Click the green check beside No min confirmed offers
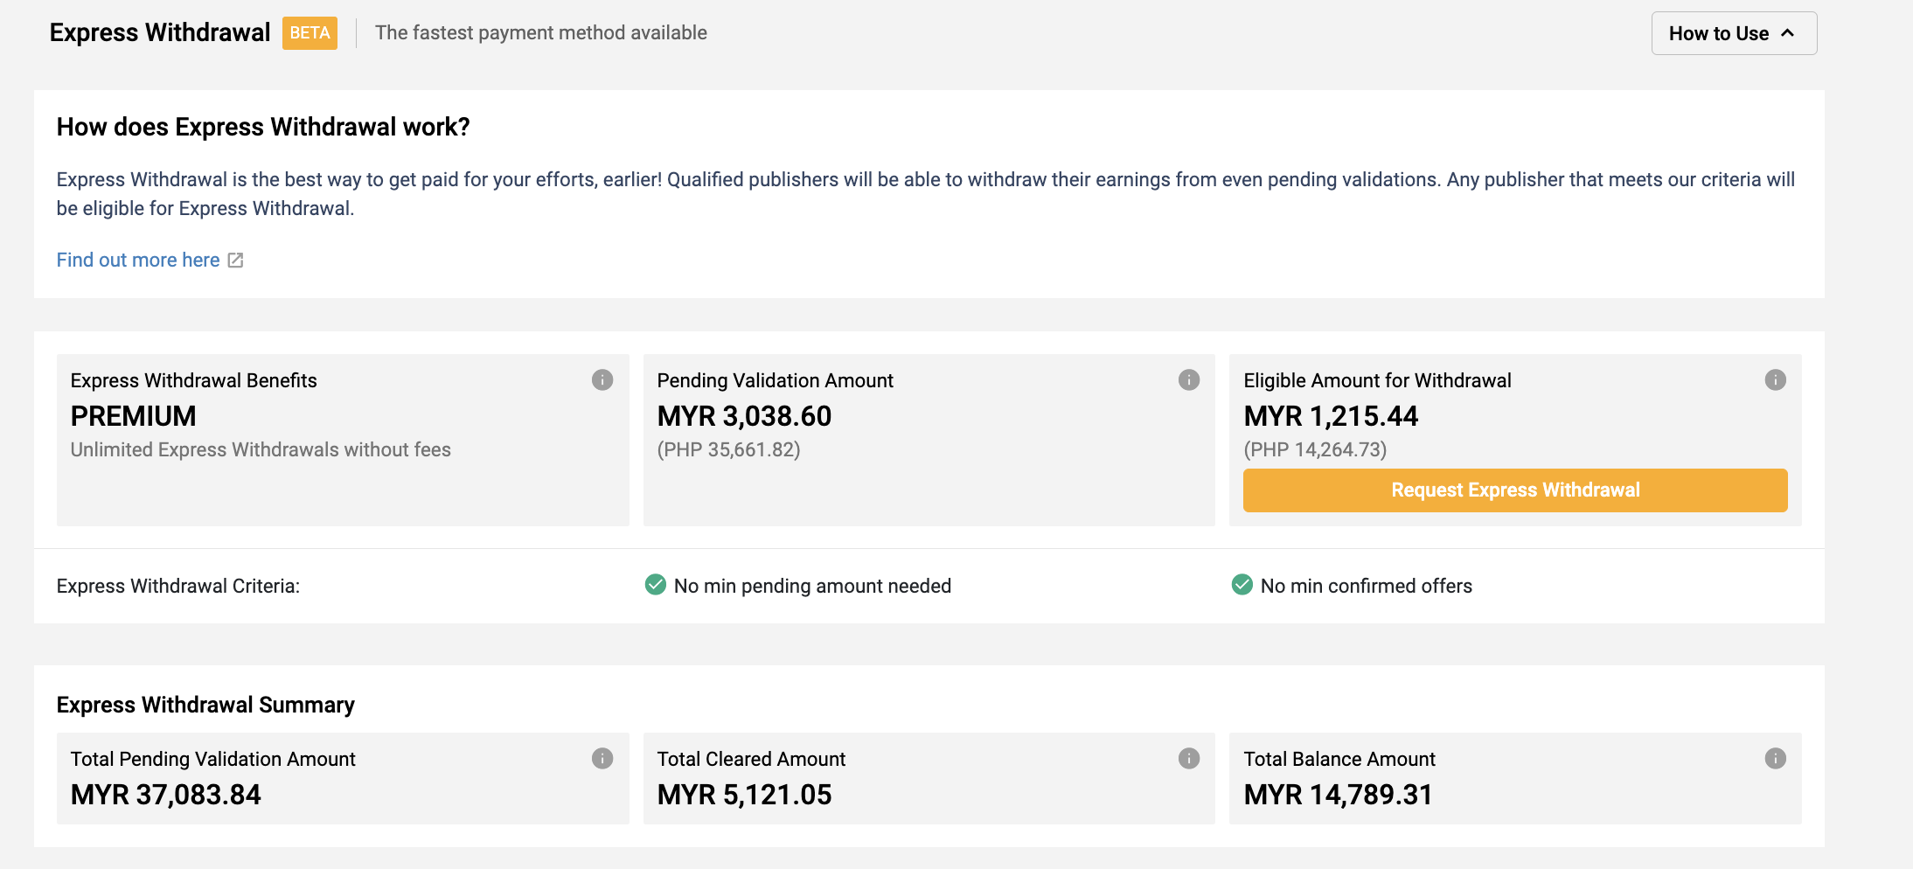1913x869 pixels. coord(1242,584)
